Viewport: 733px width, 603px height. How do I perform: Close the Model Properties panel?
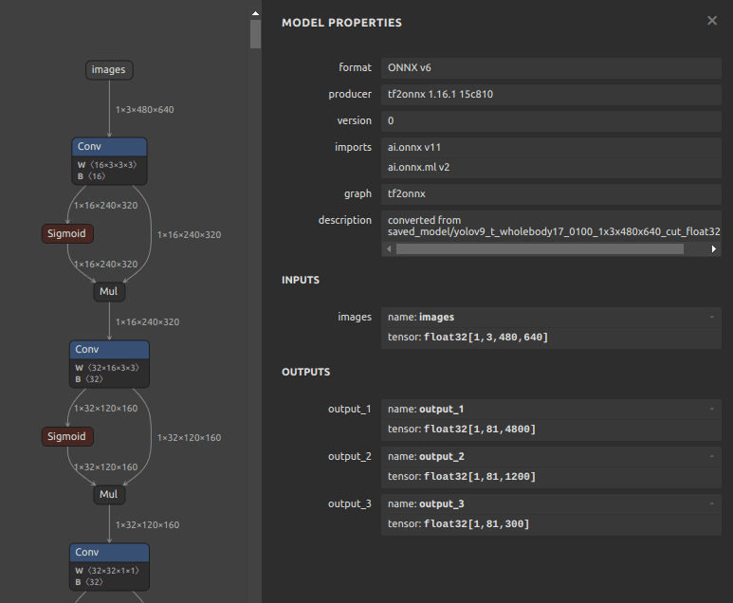(711, 21)
